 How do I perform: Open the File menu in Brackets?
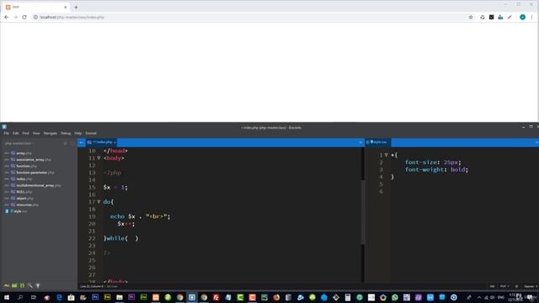(x=7, y=133)
